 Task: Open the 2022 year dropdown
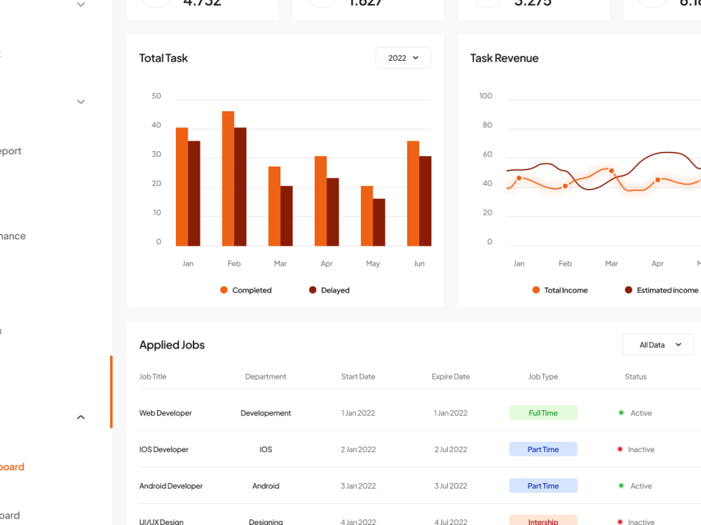pyautogui.click(x=403, y=58)
